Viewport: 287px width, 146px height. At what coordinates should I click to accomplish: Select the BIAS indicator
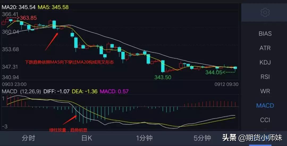(x=265, y=34)
